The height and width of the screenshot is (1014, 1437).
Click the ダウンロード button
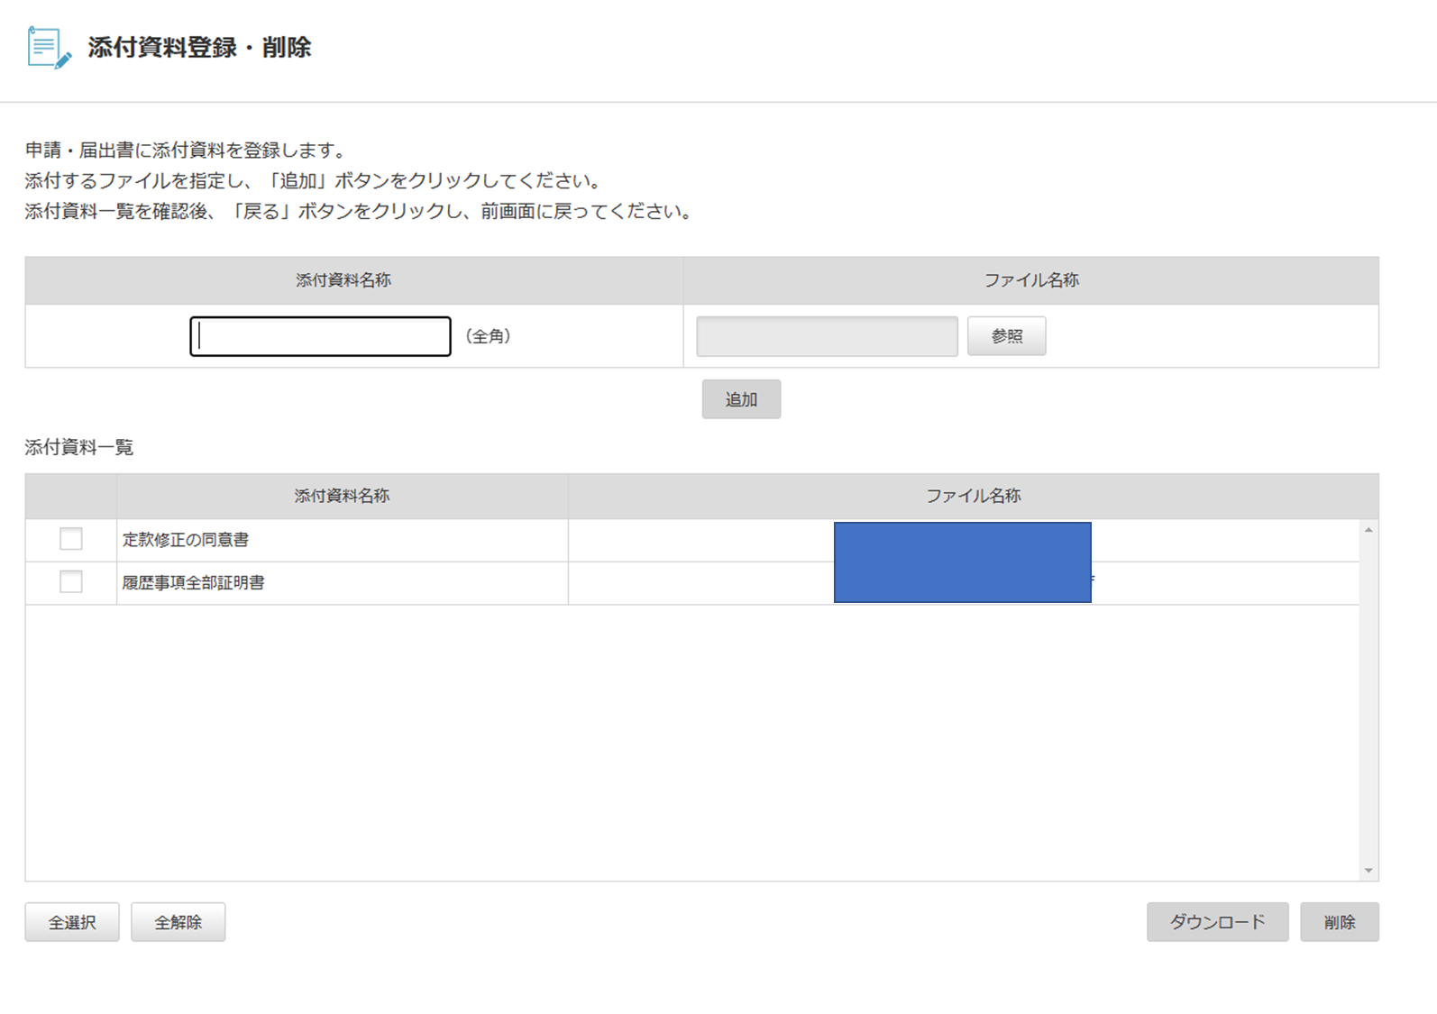point(1217,922)
